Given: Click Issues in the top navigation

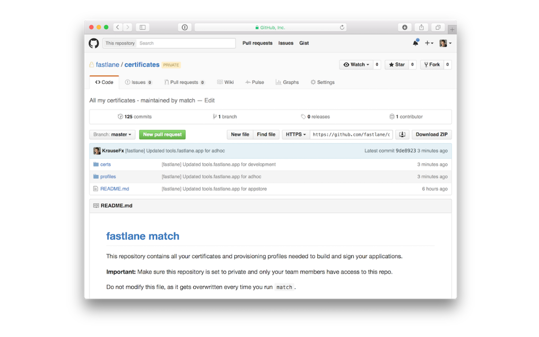Looking at the screenshot, I should 286,43.
